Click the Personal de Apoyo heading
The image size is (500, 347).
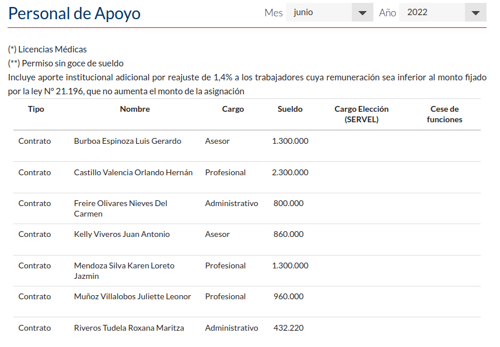point(74,13)
